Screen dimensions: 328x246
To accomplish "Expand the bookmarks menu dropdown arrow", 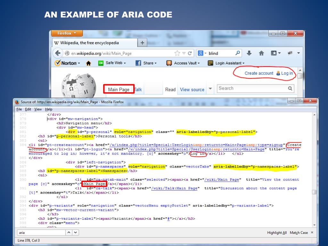I will [x=279, y=53].
